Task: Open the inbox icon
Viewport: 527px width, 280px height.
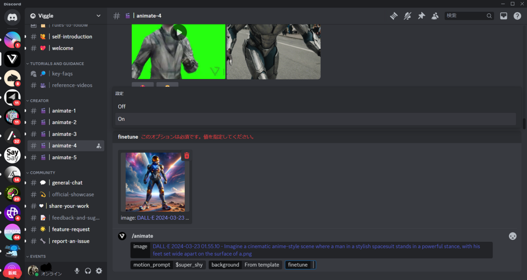Action: (504, 16)
